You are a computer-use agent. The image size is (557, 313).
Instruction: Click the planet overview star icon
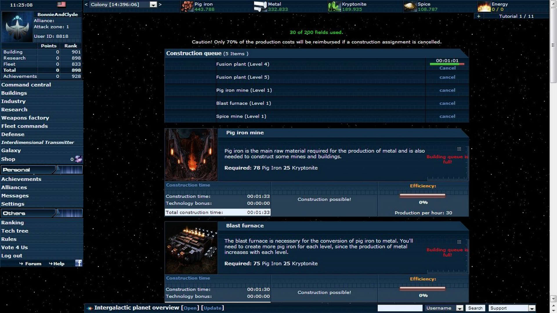click(x=90, y=308)
